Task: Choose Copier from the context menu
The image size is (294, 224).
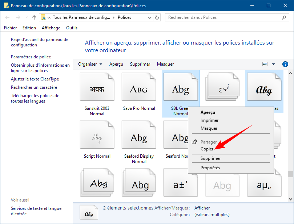Action: (207, 149)
